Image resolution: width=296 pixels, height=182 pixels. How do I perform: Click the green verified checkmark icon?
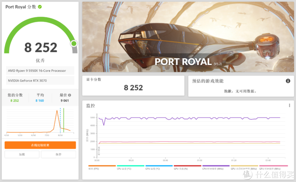[40, 7]
